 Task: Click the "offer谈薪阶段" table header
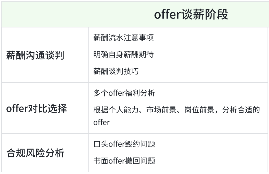pos(191,15)
